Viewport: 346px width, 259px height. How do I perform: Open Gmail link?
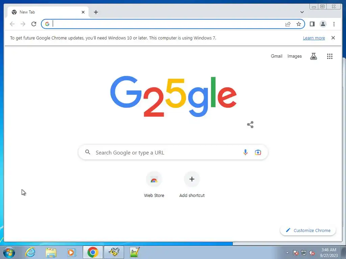(x=276, y=56)
